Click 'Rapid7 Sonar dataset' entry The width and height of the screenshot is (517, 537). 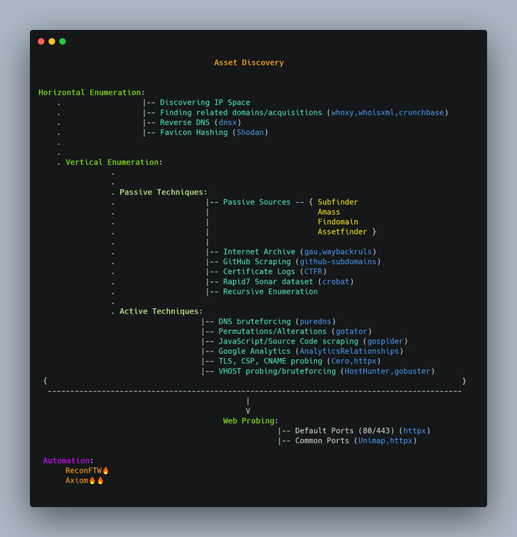click(268, 281)
